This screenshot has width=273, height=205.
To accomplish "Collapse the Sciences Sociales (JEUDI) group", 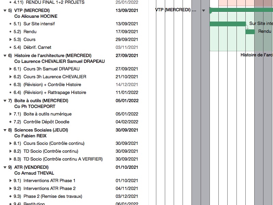I will (5, 130).
